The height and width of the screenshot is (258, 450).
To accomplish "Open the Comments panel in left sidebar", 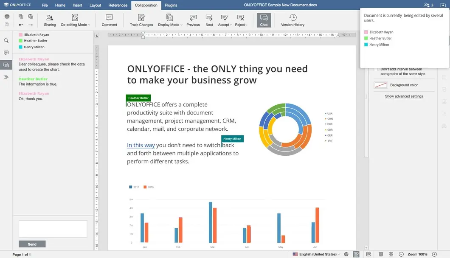I will (6, 53).
